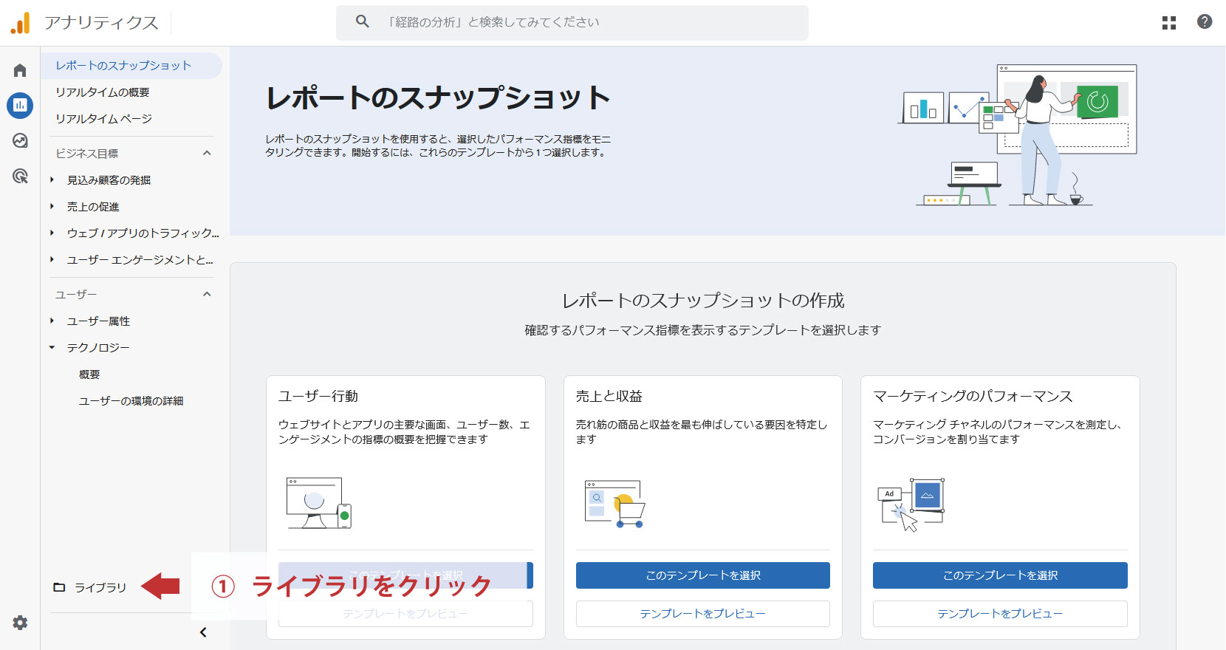Open the Home icon in left rail
Screen dimensions: 1226x650
pos(20,70)
